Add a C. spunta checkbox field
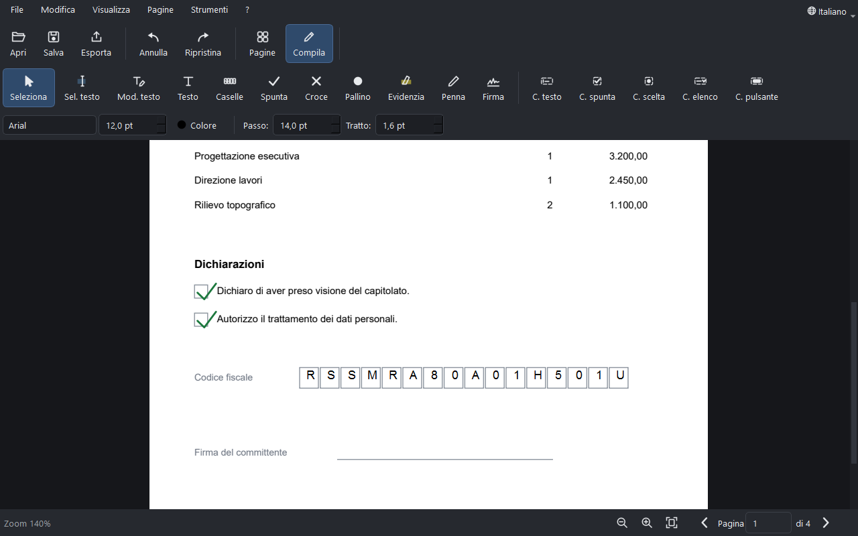This screenshot has width=858, height=536. tap(597, 88)
